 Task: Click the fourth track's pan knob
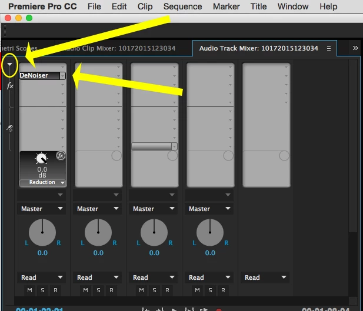tap(210, 232)
